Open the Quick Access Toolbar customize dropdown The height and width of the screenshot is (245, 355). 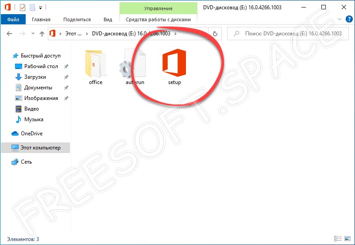41,8
